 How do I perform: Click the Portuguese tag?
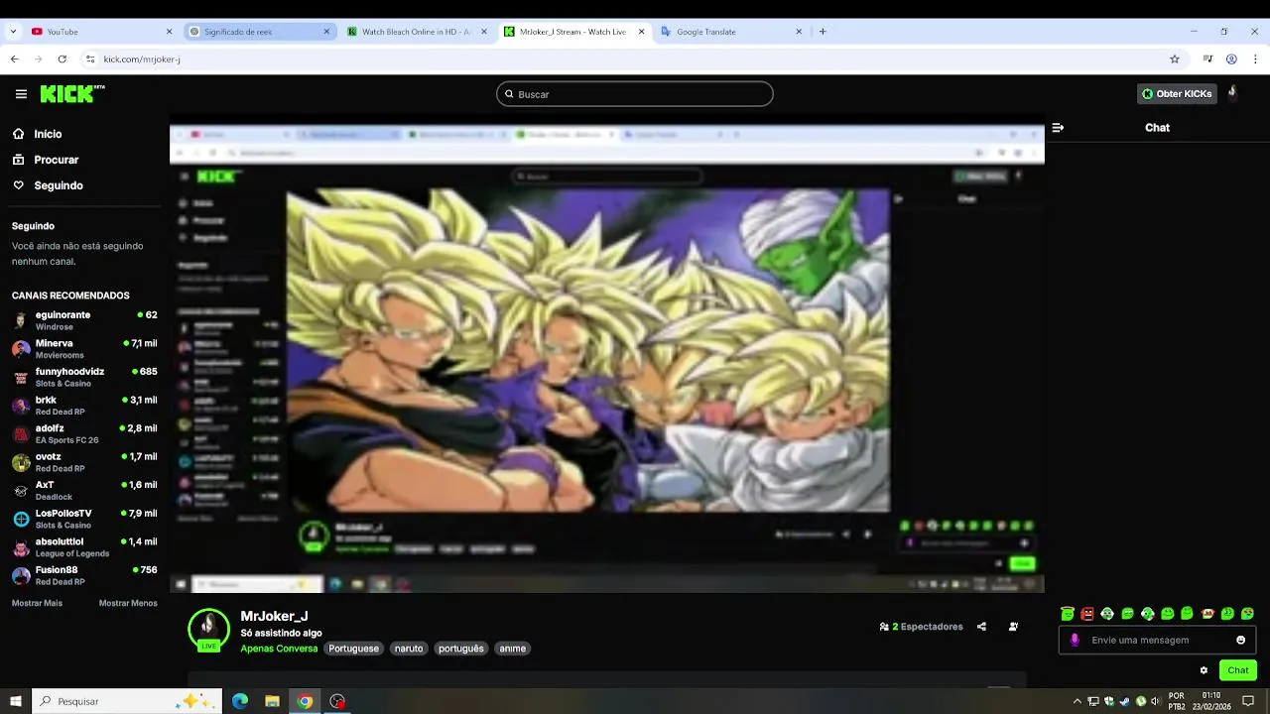354,649
